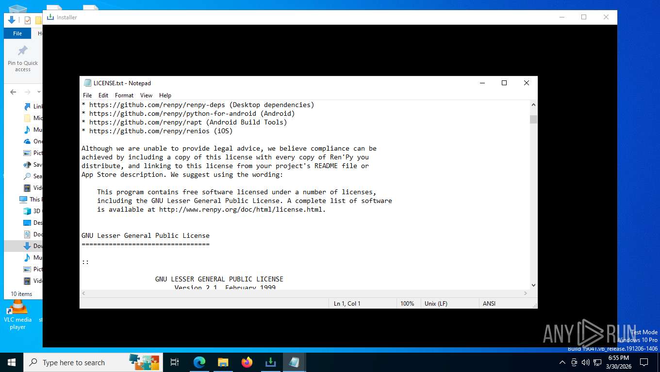Click the Notepad vertical scrollbar thumb
The height and width of the screenshot is (372, 660).
(x=533, y=119)
